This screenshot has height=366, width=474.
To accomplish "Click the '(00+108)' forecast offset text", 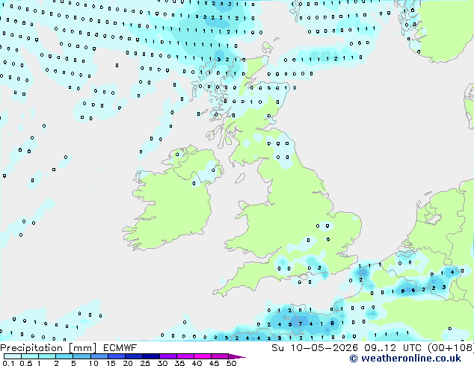I will 450,348.
